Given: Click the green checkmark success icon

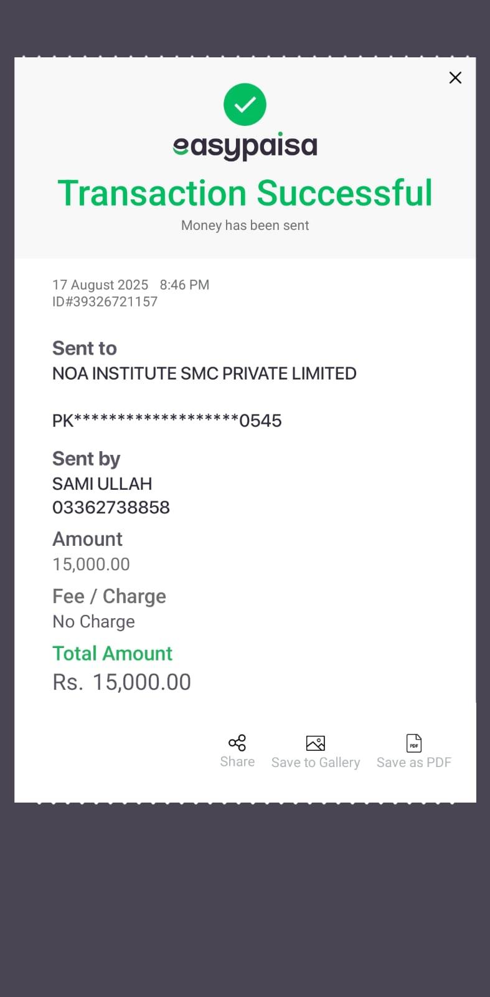Looking at the screenshot, I should pos(245,104).
